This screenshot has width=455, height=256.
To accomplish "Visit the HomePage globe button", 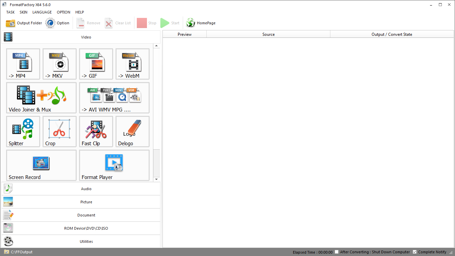I will (x=201, y=23).
